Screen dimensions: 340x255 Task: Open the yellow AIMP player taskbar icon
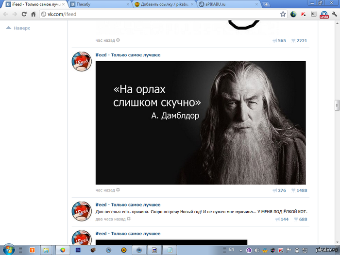click(124, 250)
